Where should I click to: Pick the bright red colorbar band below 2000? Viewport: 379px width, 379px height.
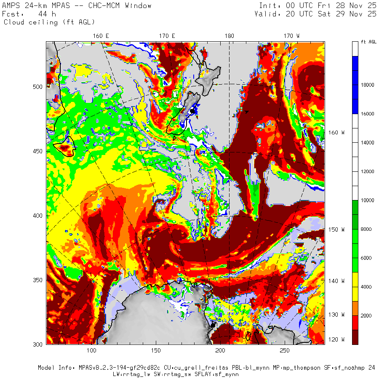(355, 323)
